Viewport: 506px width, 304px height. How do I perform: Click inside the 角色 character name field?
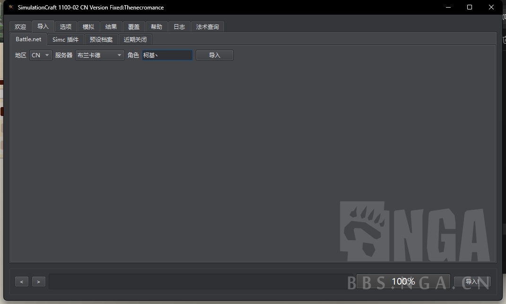(167, 55)
